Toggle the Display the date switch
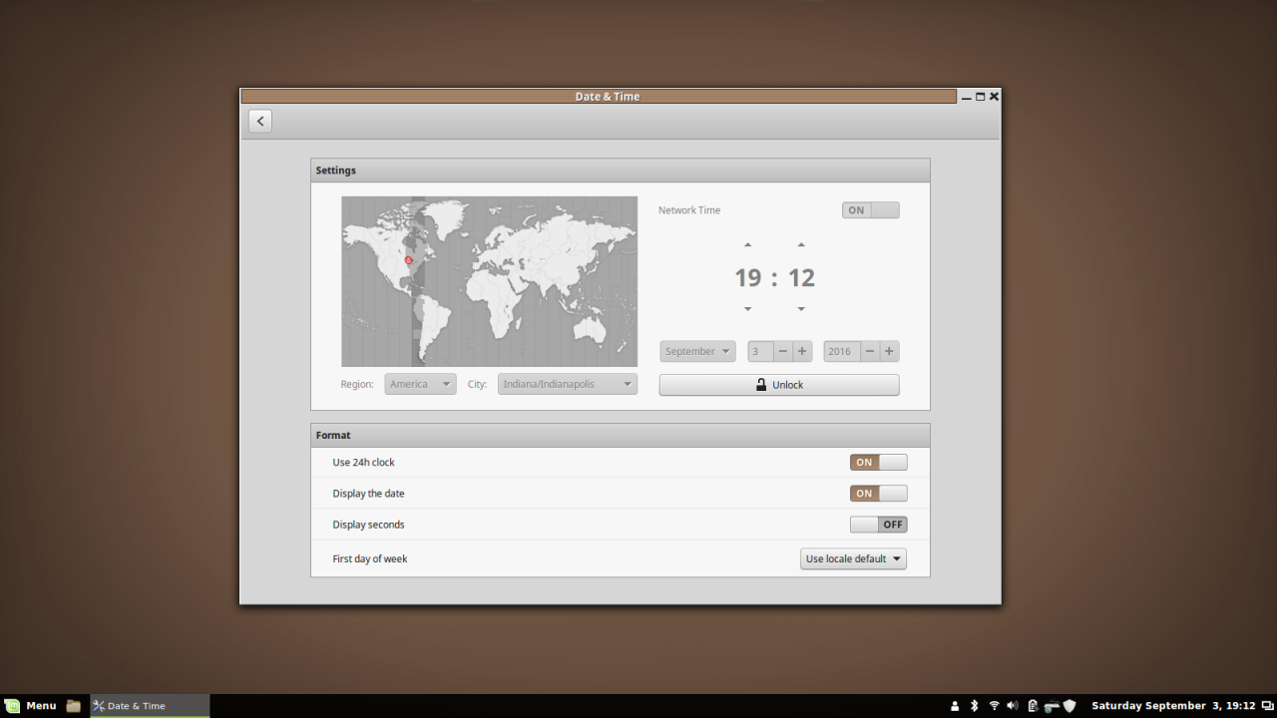The width and height of the screenshot is (1277, 718). pos(879,493)
